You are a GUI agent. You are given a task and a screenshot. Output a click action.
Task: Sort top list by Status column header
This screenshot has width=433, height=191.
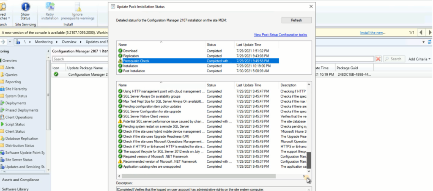tap(220, 44)
